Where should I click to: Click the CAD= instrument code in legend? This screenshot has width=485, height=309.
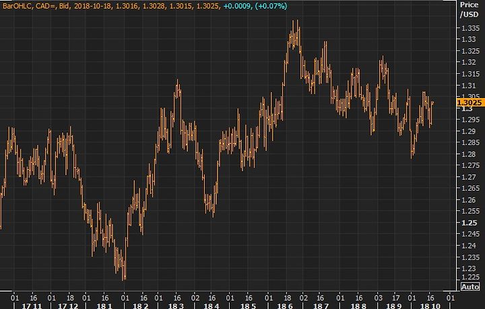point(46,6)
